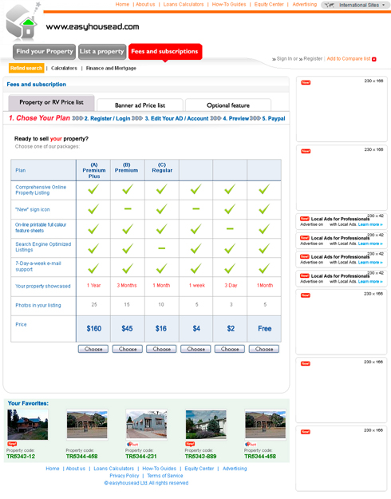Open Advertising in the top navigation
The height and width of the screenshot is (499, 391).
point(305,5)
